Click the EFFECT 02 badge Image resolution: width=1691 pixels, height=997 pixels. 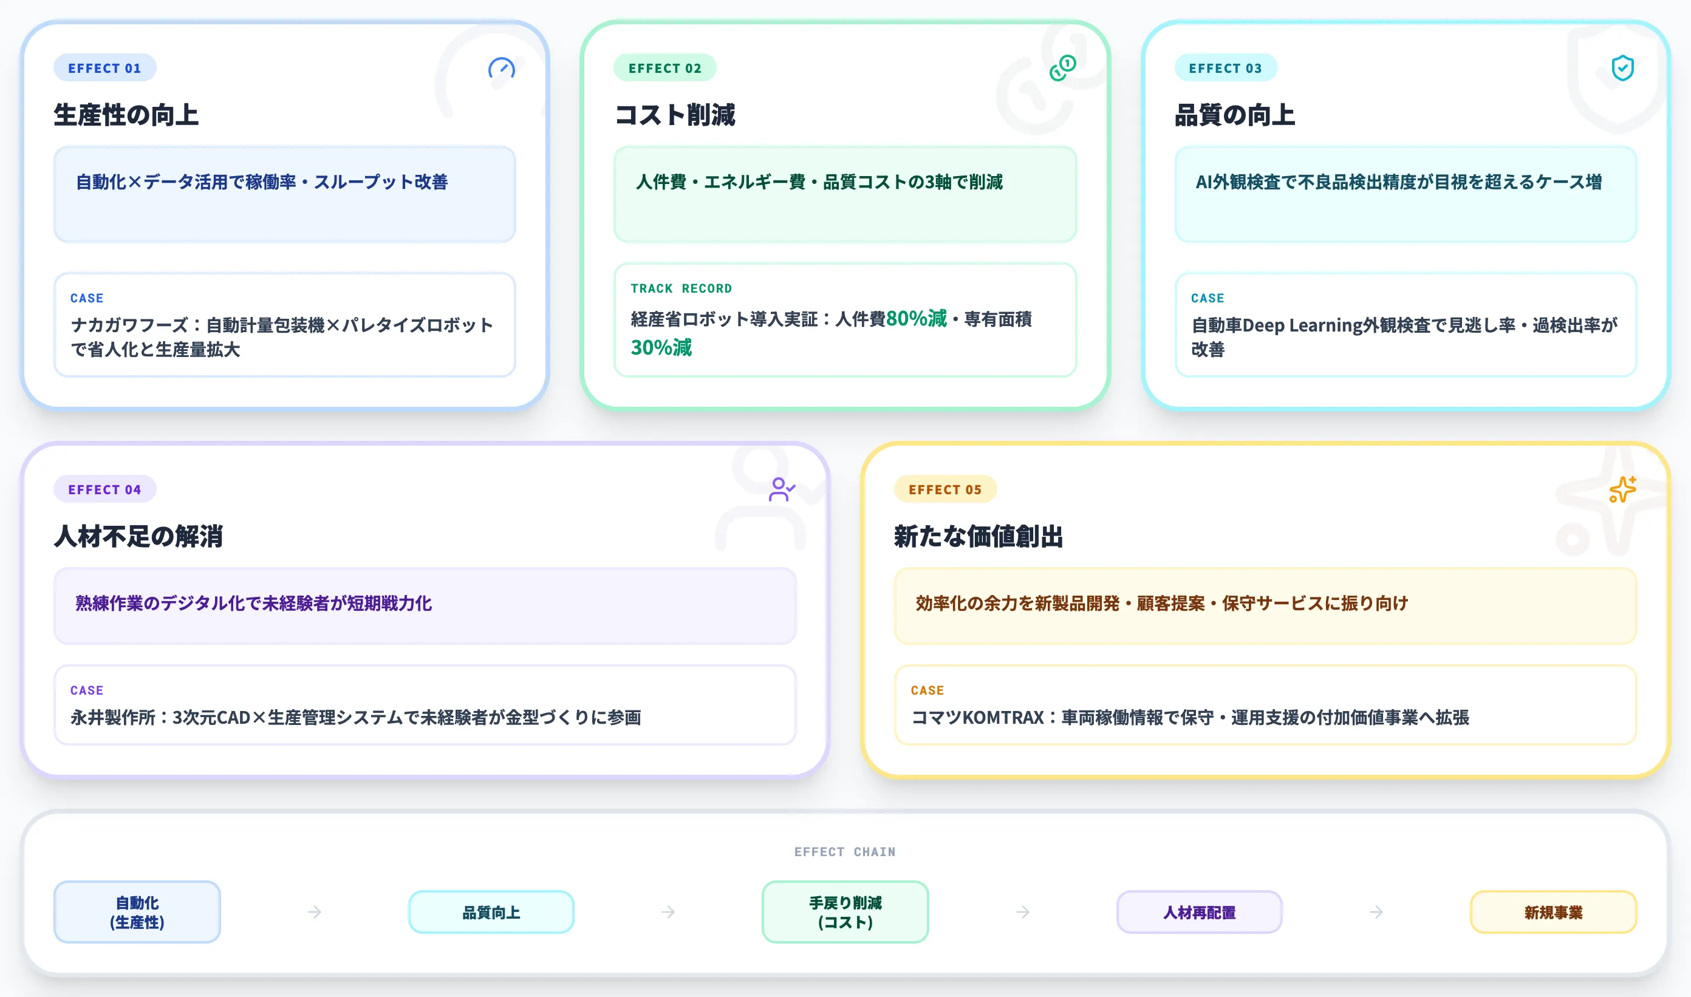[664, 67]
